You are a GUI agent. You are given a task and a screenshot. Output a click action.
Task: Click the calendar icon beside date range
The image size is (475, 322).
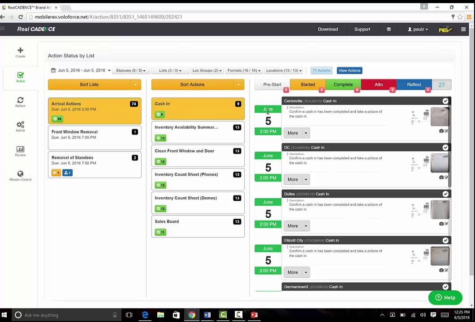click(53, 70)
